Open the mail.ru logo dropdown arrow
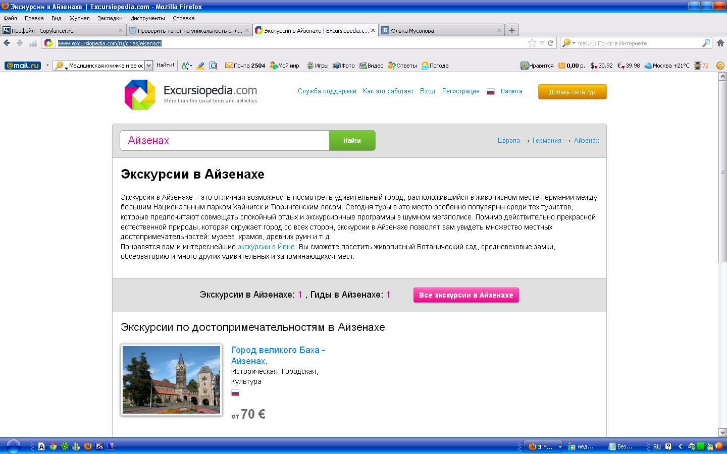 coord(47,66)
